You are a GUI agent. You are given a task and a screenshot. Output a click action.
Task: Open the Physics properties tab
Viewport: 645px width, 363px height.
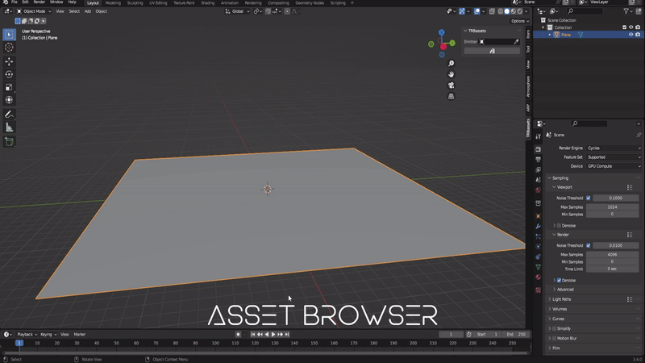[538, 247]
